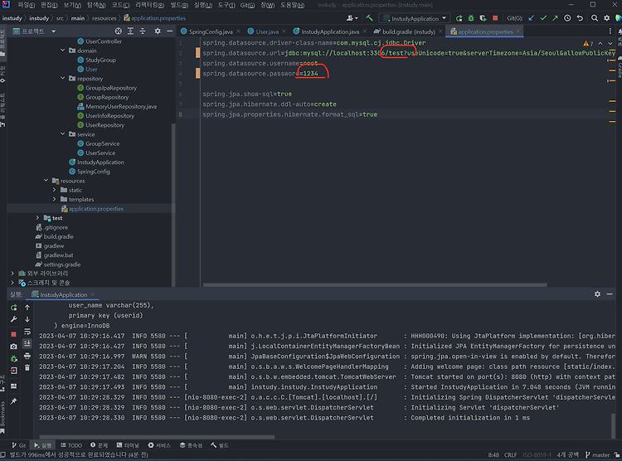Click the Run console horizontal scrollbar
622x461 pixels.
[157, 437]
